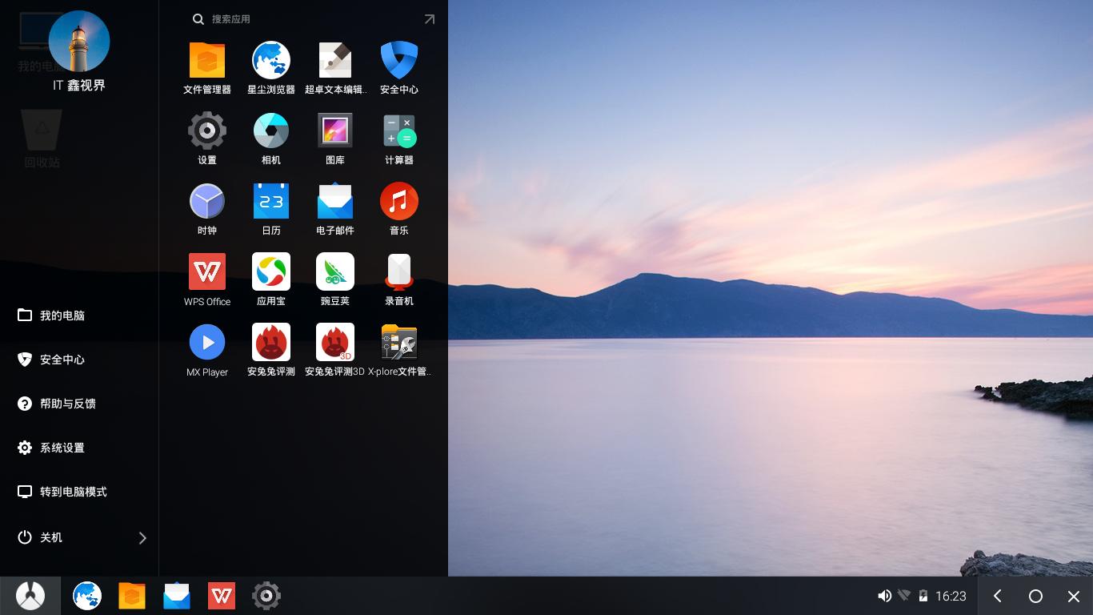
Task: Click 关机 in the start menu sidebar
Action: click(x=51, y=537)
